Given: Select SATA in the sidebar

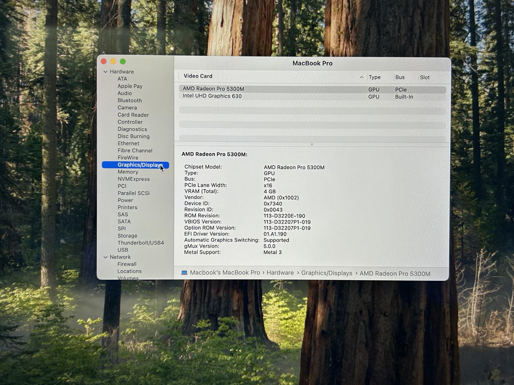Looking at the screenshot, I should pyautogui.click(x=124, y=221).
